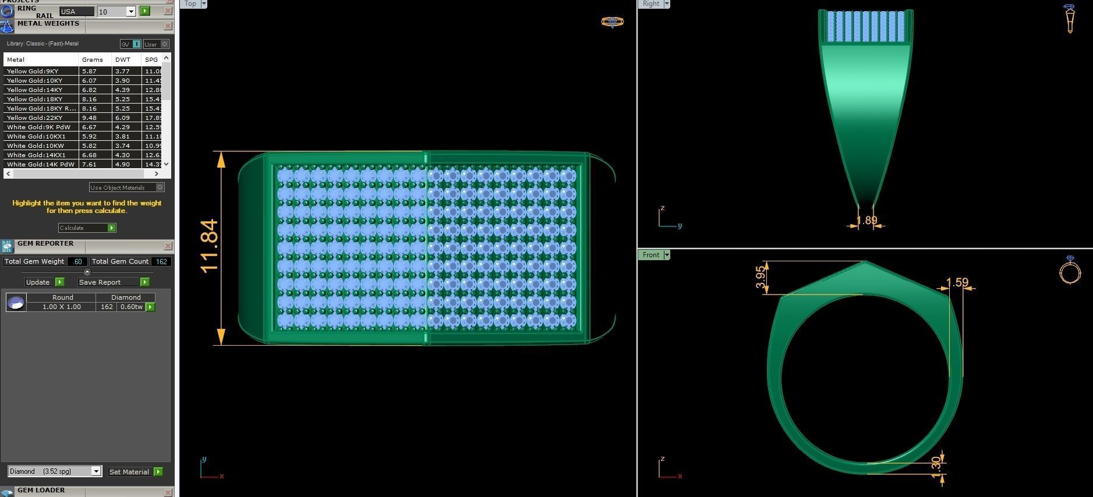Click the Metal Weights panel icon

(7, 26)
